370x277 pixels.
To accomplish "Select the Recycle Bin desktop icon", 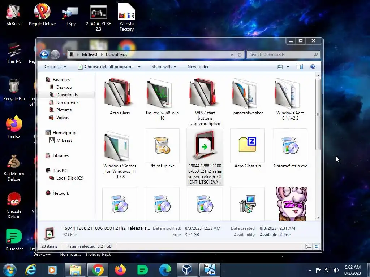I will click(14, 90).
